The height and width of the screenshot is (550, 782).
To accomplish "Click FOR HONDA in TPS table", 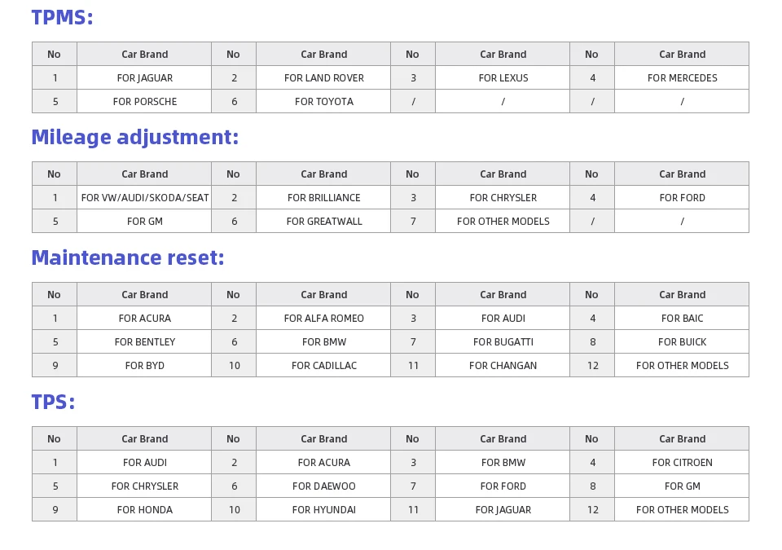I will (x=144, y=509).
